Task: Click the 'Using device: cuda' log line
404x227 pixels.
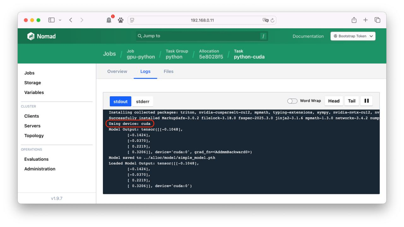Action: (130, 124)
